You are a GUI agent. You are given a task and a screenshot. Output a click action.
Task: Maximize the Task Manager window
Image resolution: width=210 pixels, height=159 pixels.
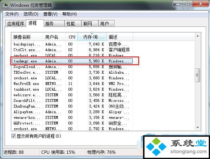tap(188, 4)
